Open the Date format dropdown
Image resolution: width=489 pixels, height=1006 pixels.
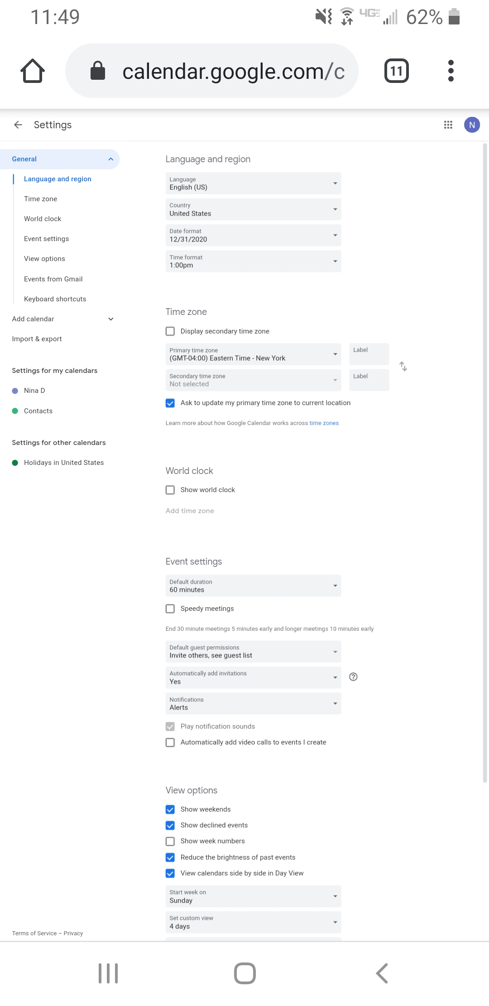pyautogui.click(x=253, y=235)
